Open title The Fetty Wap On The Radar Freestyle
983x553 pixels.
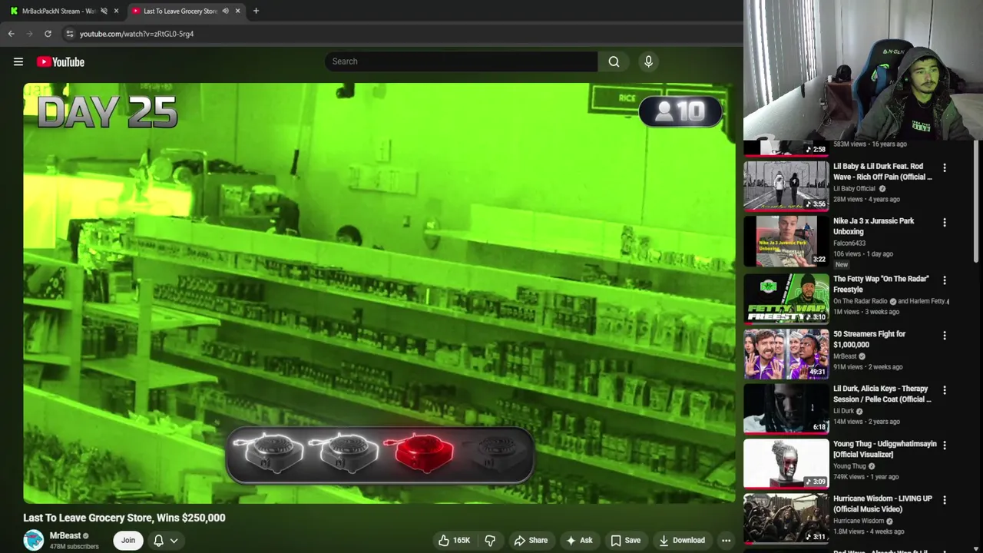(881, 284)
